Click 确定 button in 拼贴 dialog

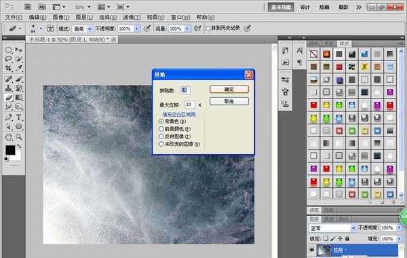pyautogui.click(x=229, y=90)
